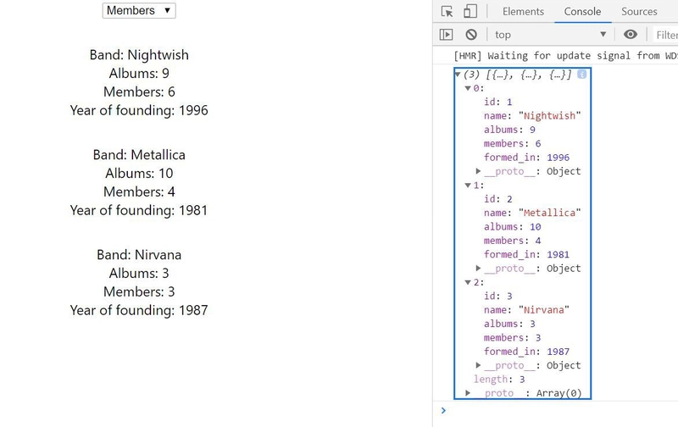Image resolution: width=678 pixels, height=427 pixels.
Task: Collapse object at index 0
Action: click(468, 88)
